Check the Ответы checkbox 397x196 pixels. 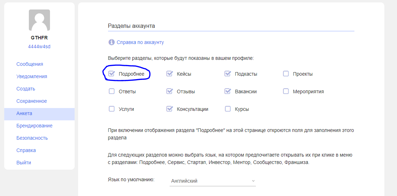[x=112, y=91]
